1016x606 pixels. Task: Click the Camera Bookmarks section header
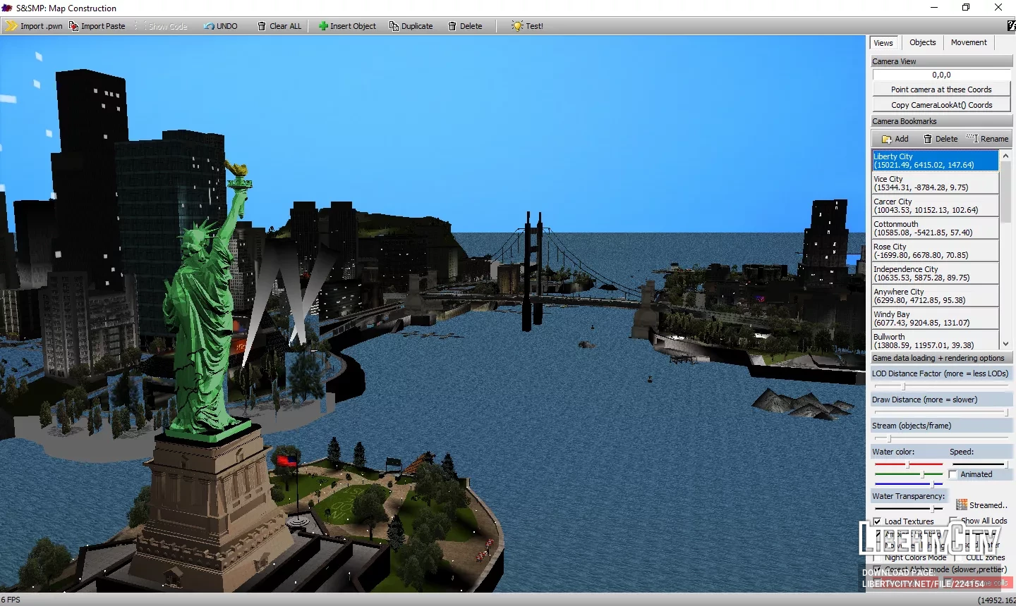tap(941, 121)
